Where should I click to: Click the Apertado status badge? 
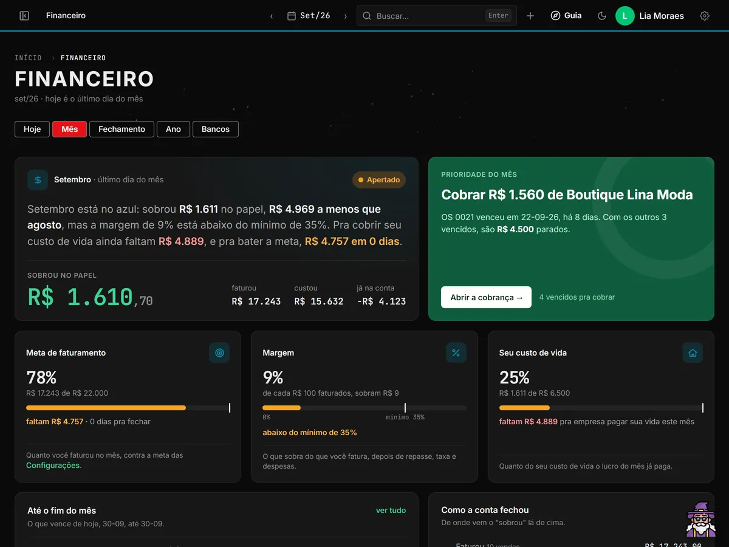[x=379, y=180]
